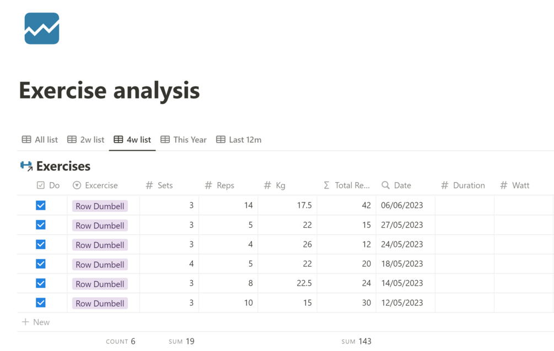Click the Last 12m table icon
Image resolution: width=554 pixels, height=351 pixels.
click(x=220, y=140)
